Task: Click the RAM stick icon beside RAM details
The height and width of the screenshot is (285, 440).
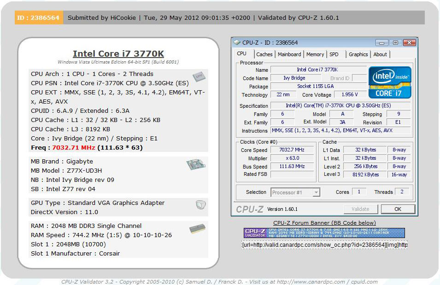Action: click(x=198, y=229)
